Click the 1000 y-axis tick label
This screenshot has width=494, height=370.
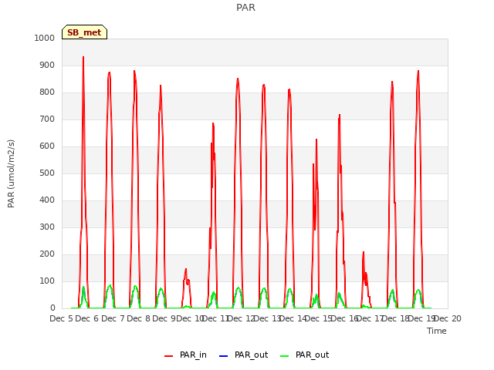click(45, 38)
